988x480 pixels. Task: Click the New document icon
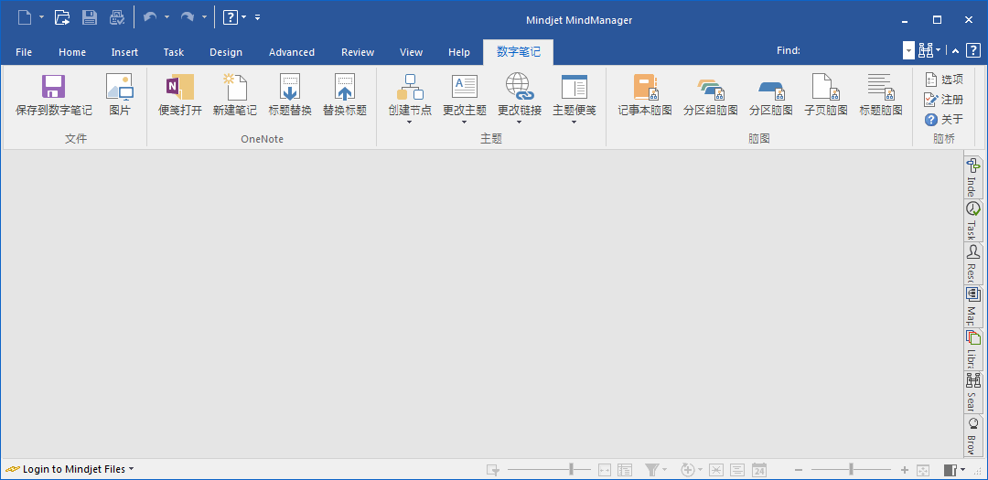coord(24,17)
